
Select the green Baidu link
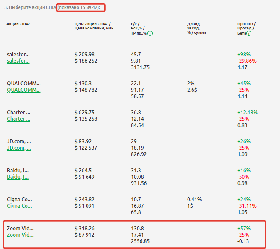coord(17,177)
